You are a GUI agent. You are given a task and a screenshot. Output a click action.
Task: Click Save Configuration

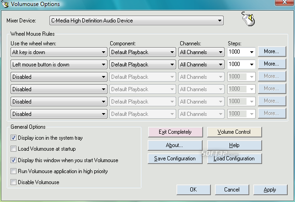(175, 158)
